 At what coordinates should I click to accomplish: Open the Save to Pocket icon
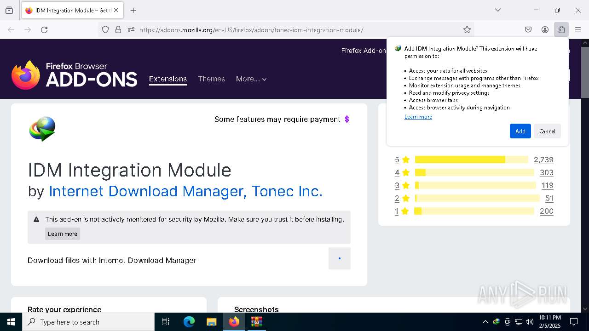tap(528, 30)
